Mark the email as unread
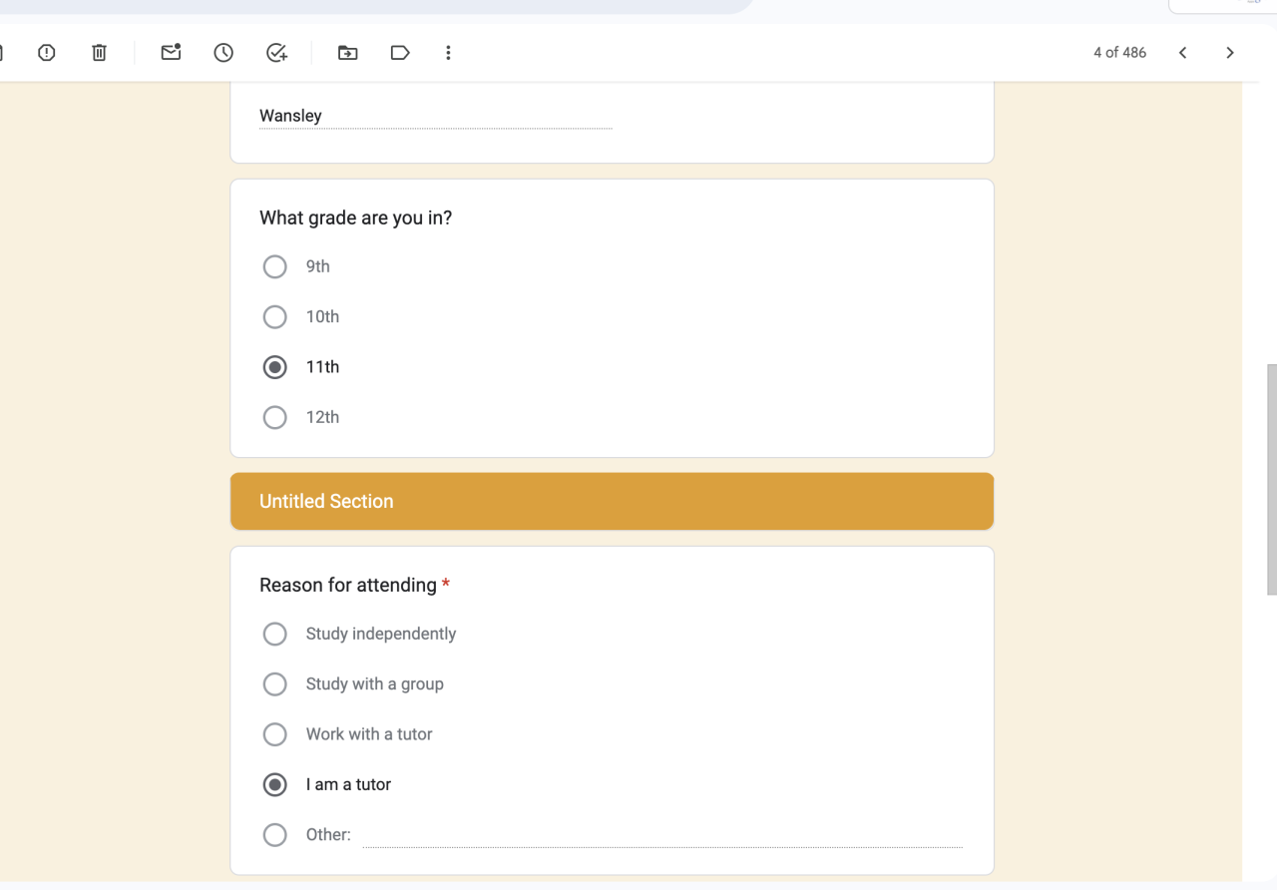The image size is (1277, 890). (x=171, y=53)
